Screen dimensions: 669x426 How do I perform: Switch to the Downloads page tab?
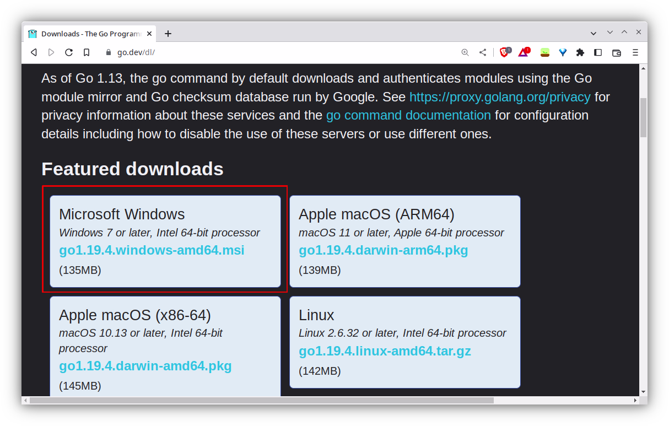pos(88,34)
